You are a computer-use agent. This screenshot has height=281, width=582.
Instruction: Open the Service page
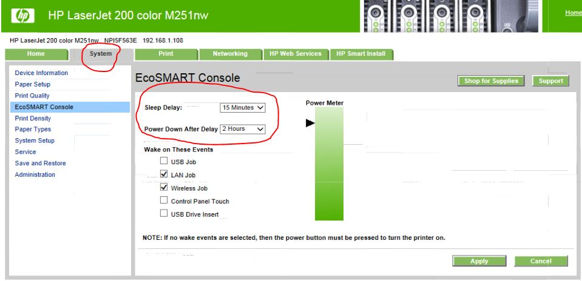coord(25,152)
